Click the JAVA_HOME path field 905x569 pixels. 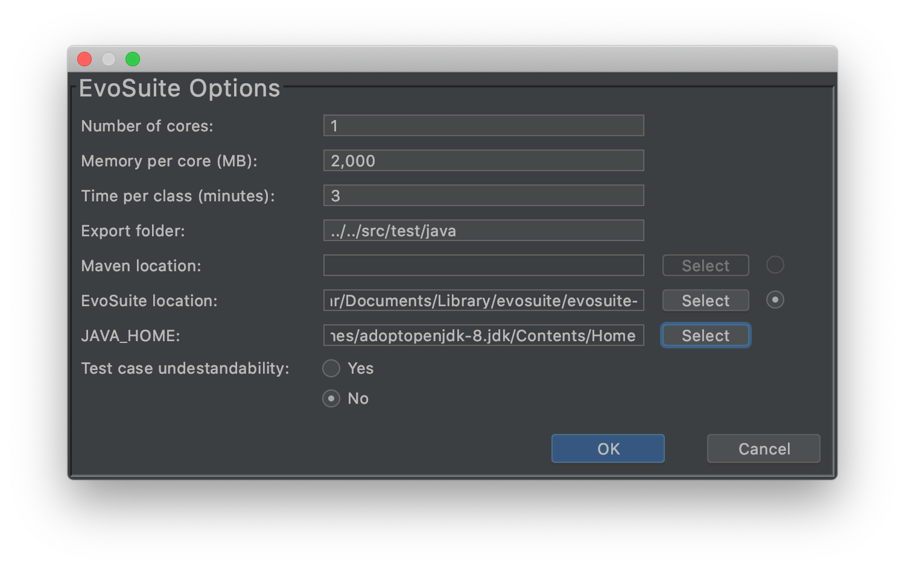[x=483, y=335]
